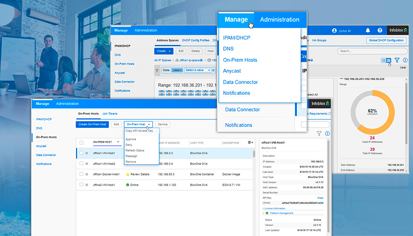Click the sort chevron on ON-PREM HOST column
The width and height of the screenshot is (413, 236).
(118, 142)
